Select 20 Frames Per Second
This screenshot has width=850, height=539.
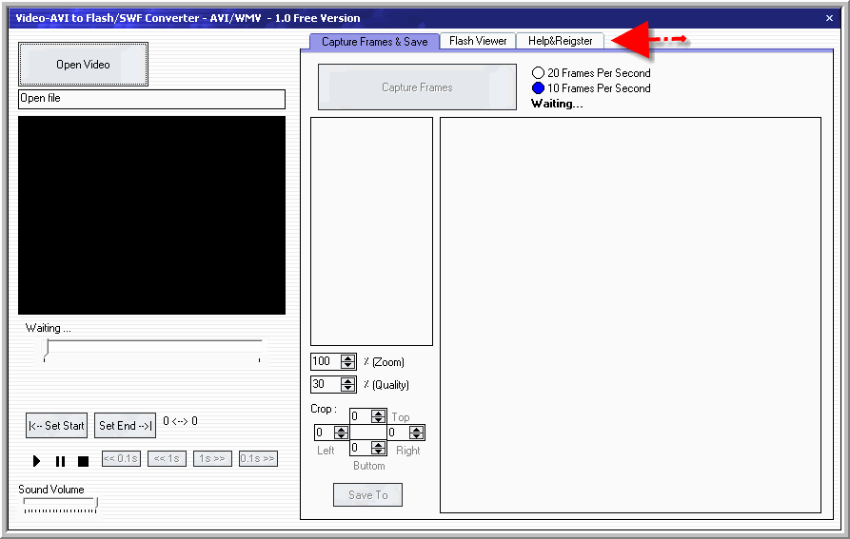tap(538, 73)
